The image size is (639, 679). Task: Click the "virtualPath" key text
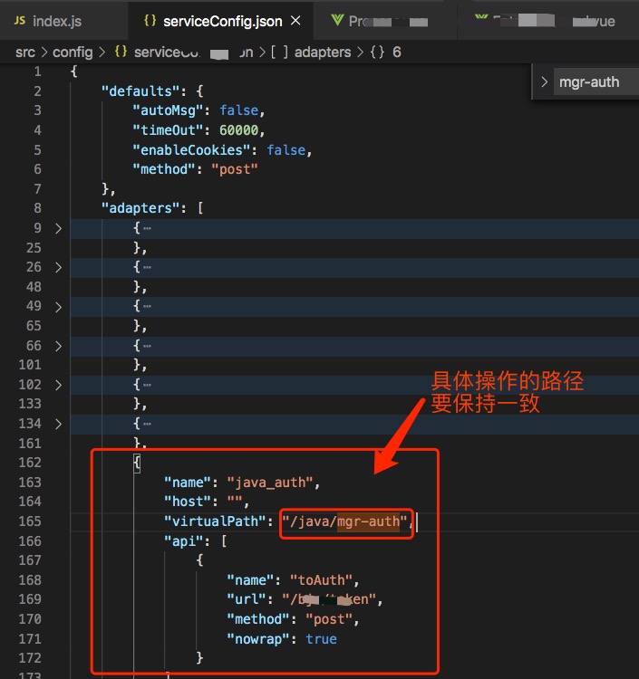(x=215, y=521)
